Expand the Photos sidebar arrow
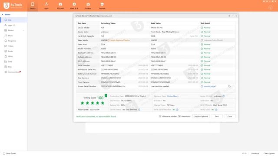Screen dimensions: 278x156 pyautogui.click(x=23, y=30)
